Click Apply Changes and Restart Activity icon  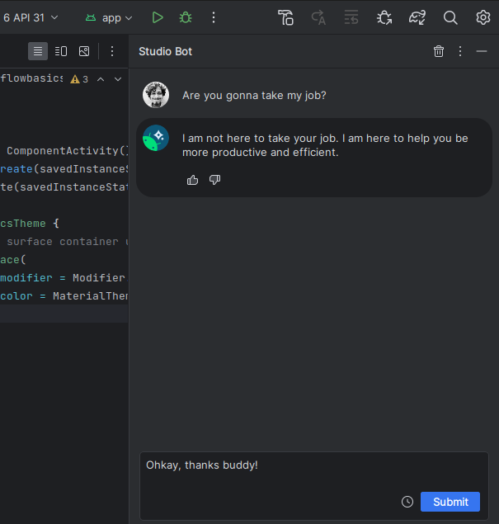(318, 17)
